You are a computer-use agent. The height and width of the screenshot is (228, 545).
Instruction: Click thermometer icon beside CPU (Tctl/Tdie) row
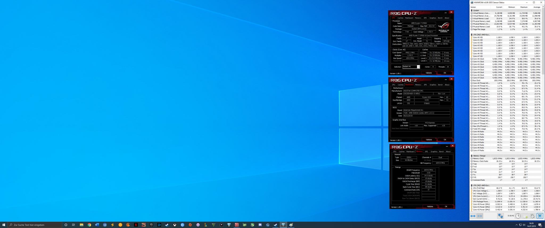[x=472, y=188]
